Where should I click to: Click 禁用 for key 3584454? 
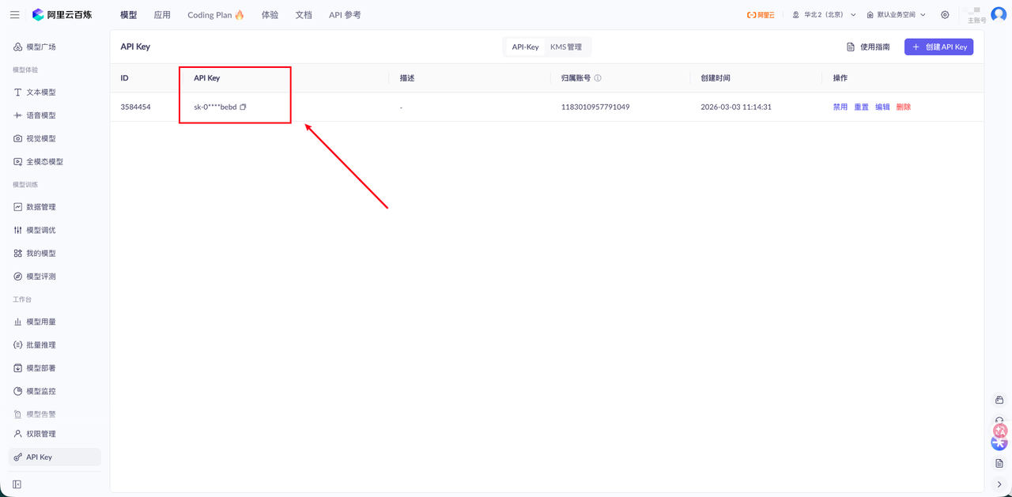click(840, 107)
